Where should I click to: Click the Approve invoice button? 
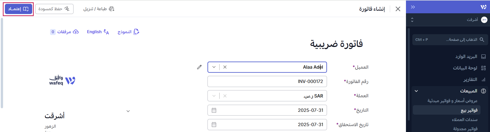click(18, 9)
